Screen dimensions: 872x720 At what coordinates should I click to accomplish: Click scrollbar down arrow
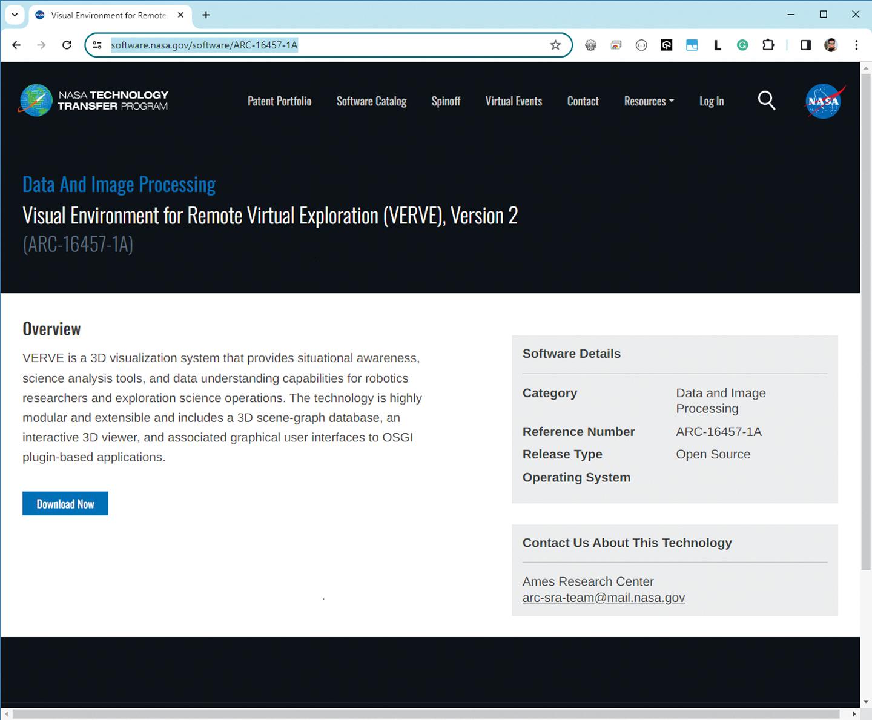866,702
